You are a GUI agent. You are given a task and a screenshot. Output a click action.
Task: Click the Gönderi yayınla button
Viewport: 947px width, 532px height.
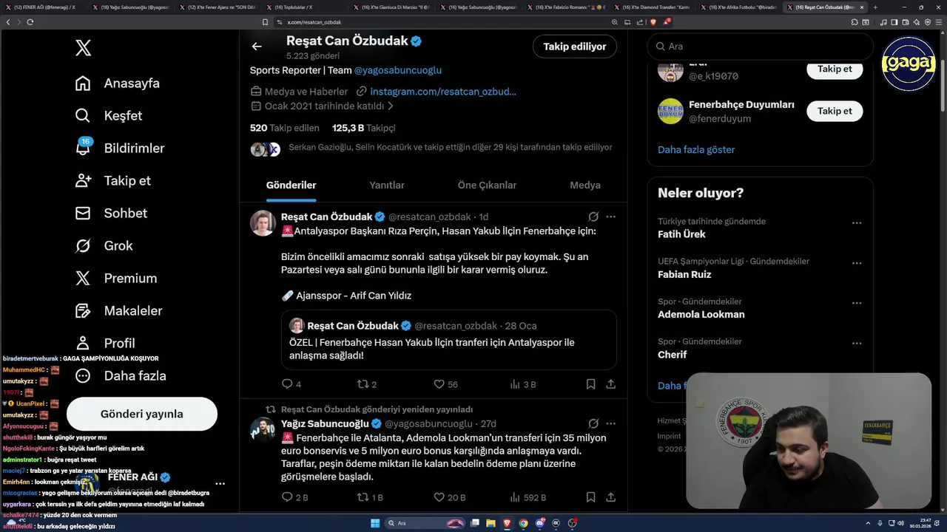pyautogui.click(x=142, y=414)
